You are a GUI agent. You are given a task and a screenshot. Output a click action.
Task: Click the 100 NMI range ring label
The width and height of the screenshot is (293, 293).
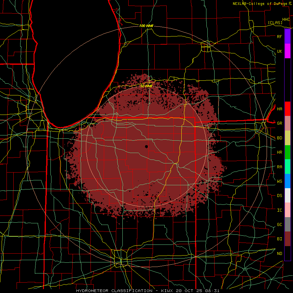146,26
